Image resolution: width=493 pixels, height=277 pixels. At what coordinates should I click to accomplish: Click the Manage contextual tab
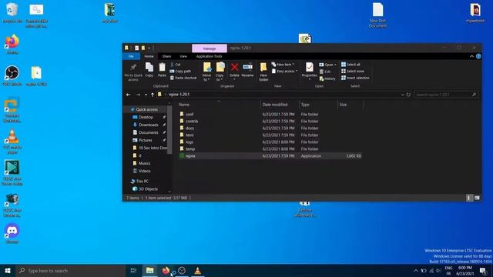[210, 48]
